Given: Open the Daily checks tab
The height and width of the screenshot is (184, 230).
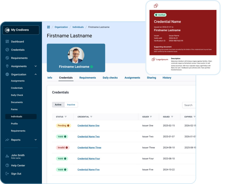Looking at the screenshot, I should point(110,78).
